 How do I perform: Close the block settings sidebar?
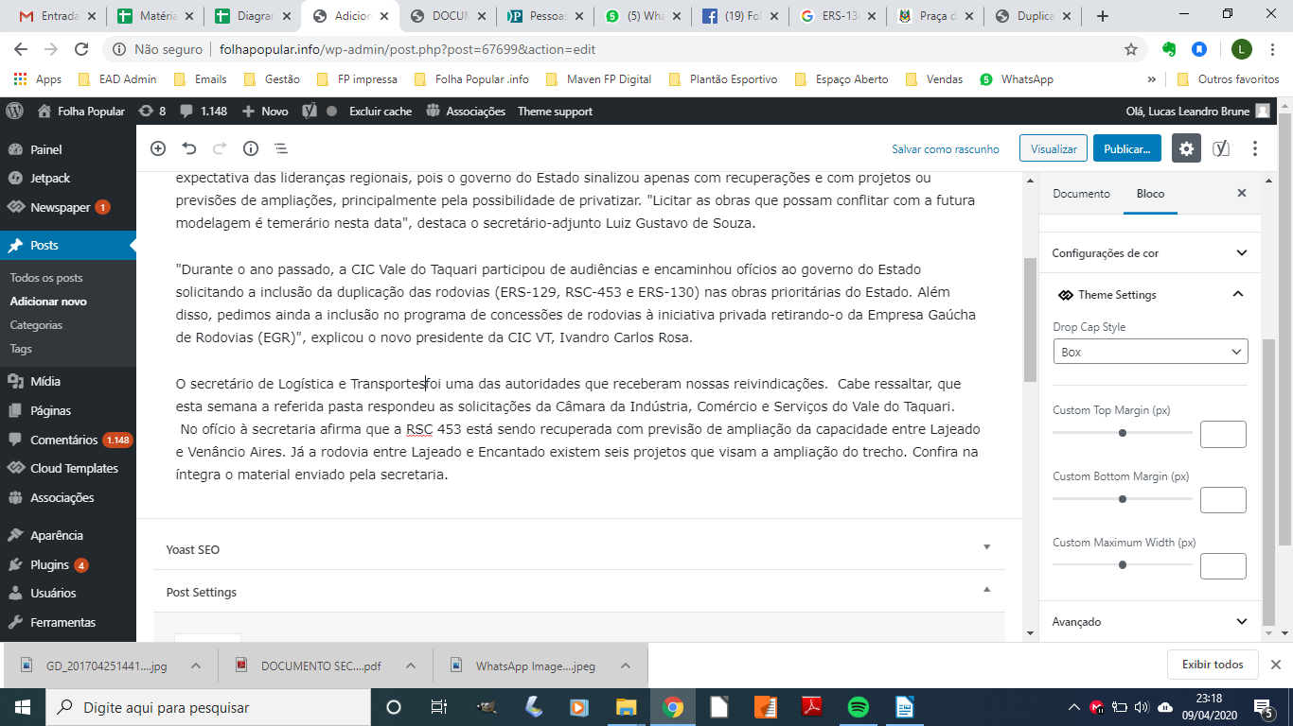(1242, 193)
